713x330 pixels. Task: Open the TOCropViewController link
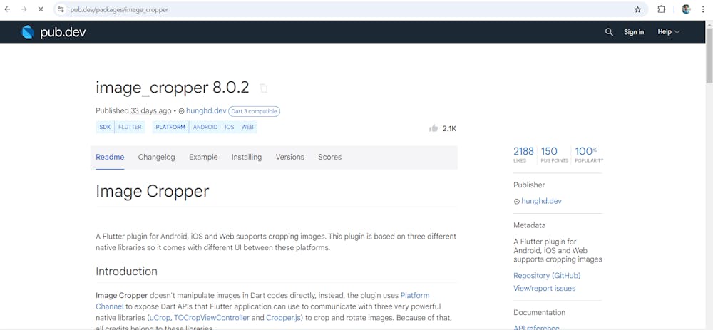coord(212,318)
